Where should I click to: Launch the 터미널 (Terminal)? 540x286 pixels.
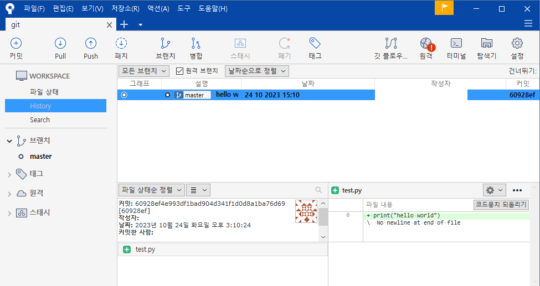(456, 48)
